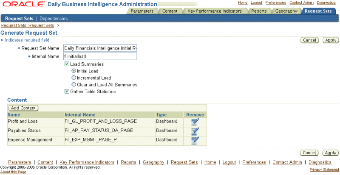Open the Reports footer link
Screen dimensions: 340x175
(x=129, y=162)
